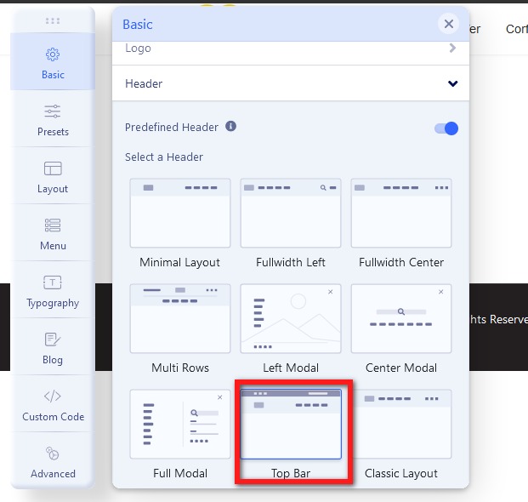The height and width of the screenshot is (502, 528).
Task: Open the Menu settings
Action: pos(53,232)
